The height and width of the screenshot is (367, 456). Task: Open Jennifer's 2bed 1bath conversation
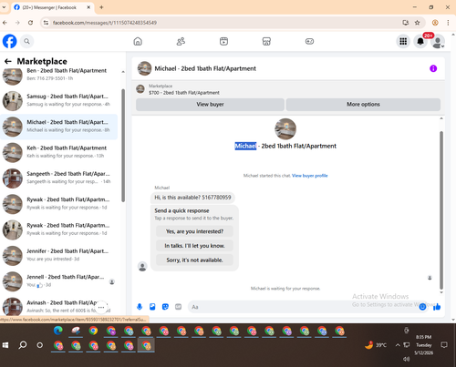59,256
